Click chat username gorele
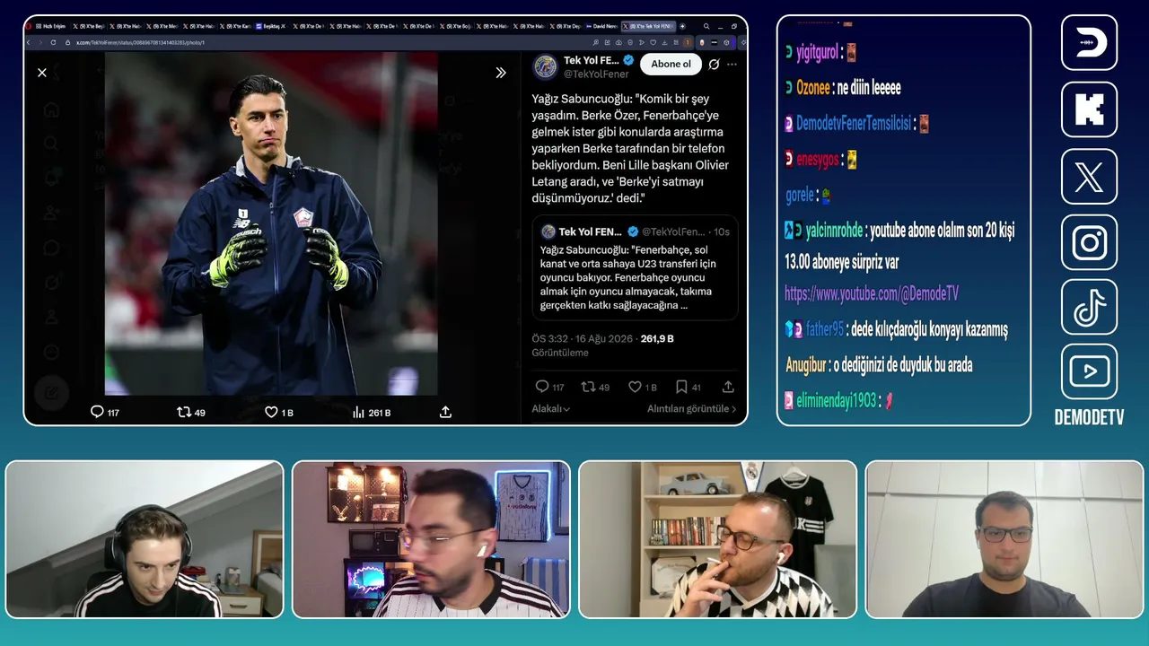This screenshot has height=646, width=1149. (x=800, y=196)
